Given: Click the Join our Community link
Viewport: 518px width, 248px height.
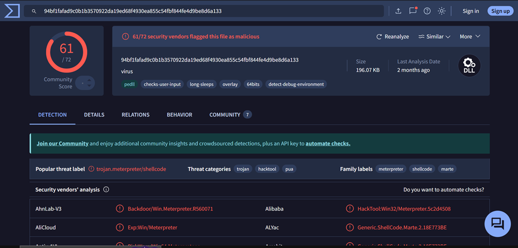Looking at the screenshot, I should pos(62,144).
